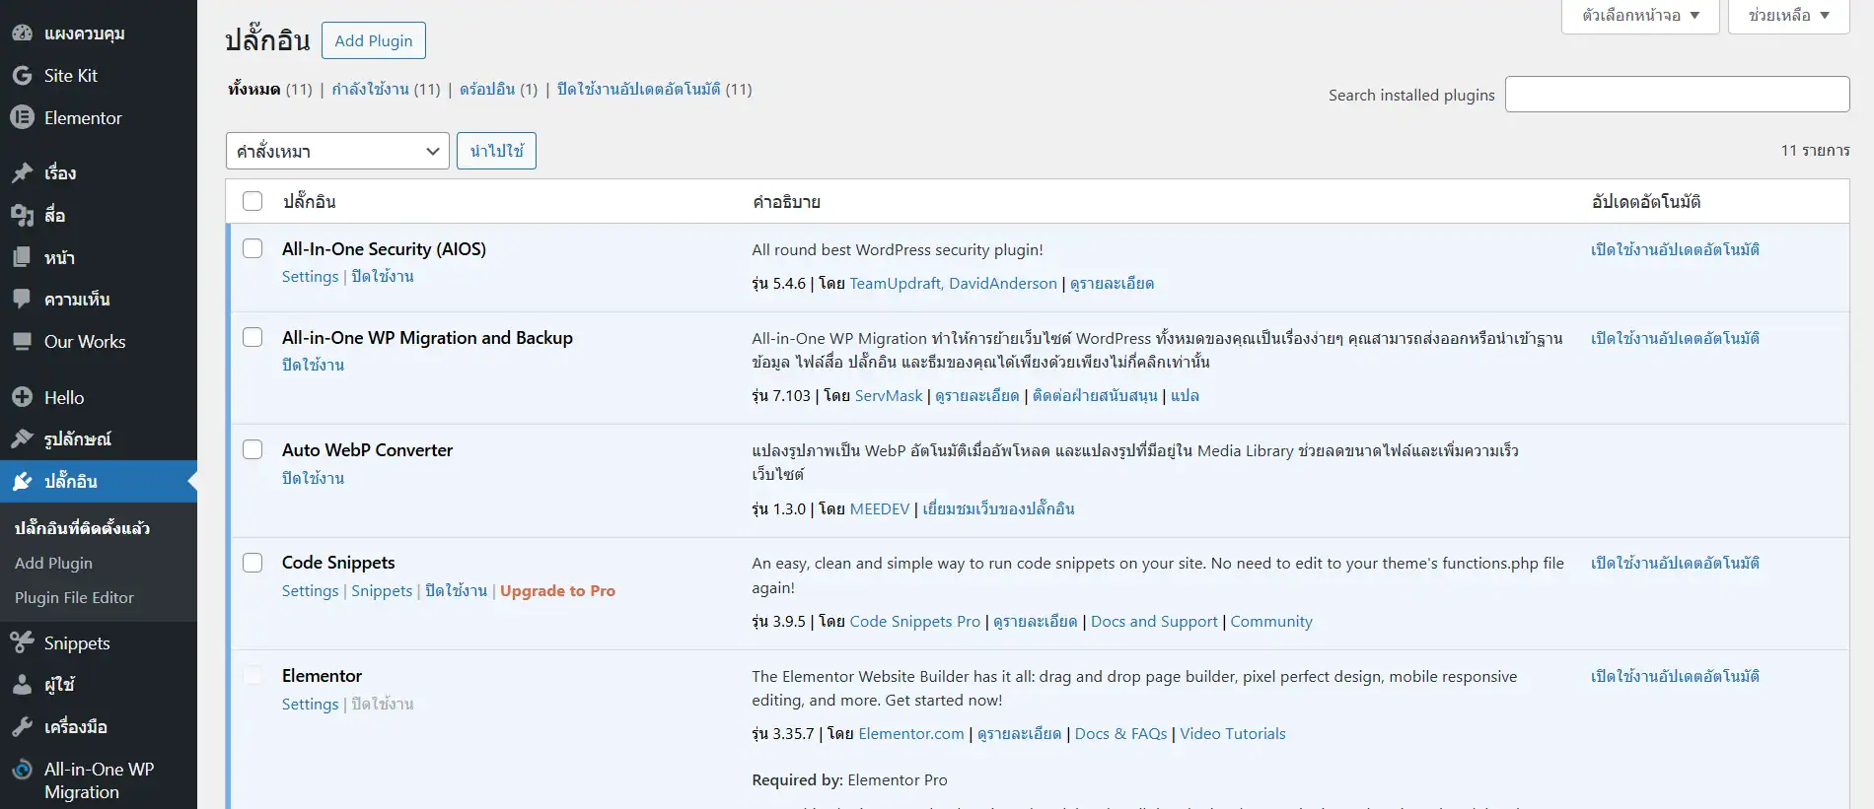Viewport: 1874px width, 809px height.
Task: Click the Pages icon in sidebar
Action: tap(22, 257)
